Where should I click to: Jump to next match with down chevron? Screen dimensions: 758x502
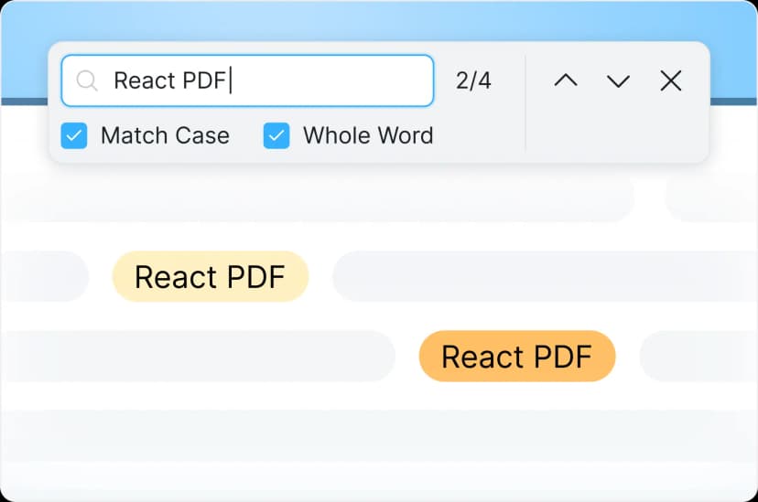point(618,81)
